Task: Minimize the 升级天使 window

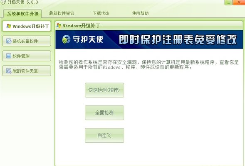Action: point(228,2)
